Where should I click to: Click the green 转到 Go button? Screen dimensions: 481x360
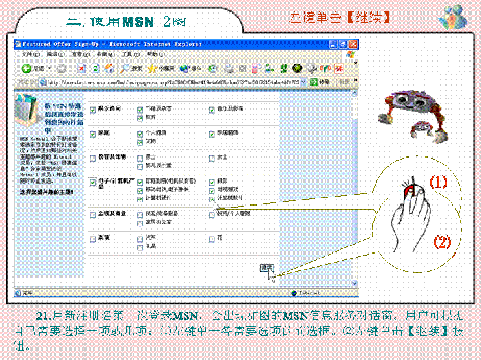click(320, 82)
